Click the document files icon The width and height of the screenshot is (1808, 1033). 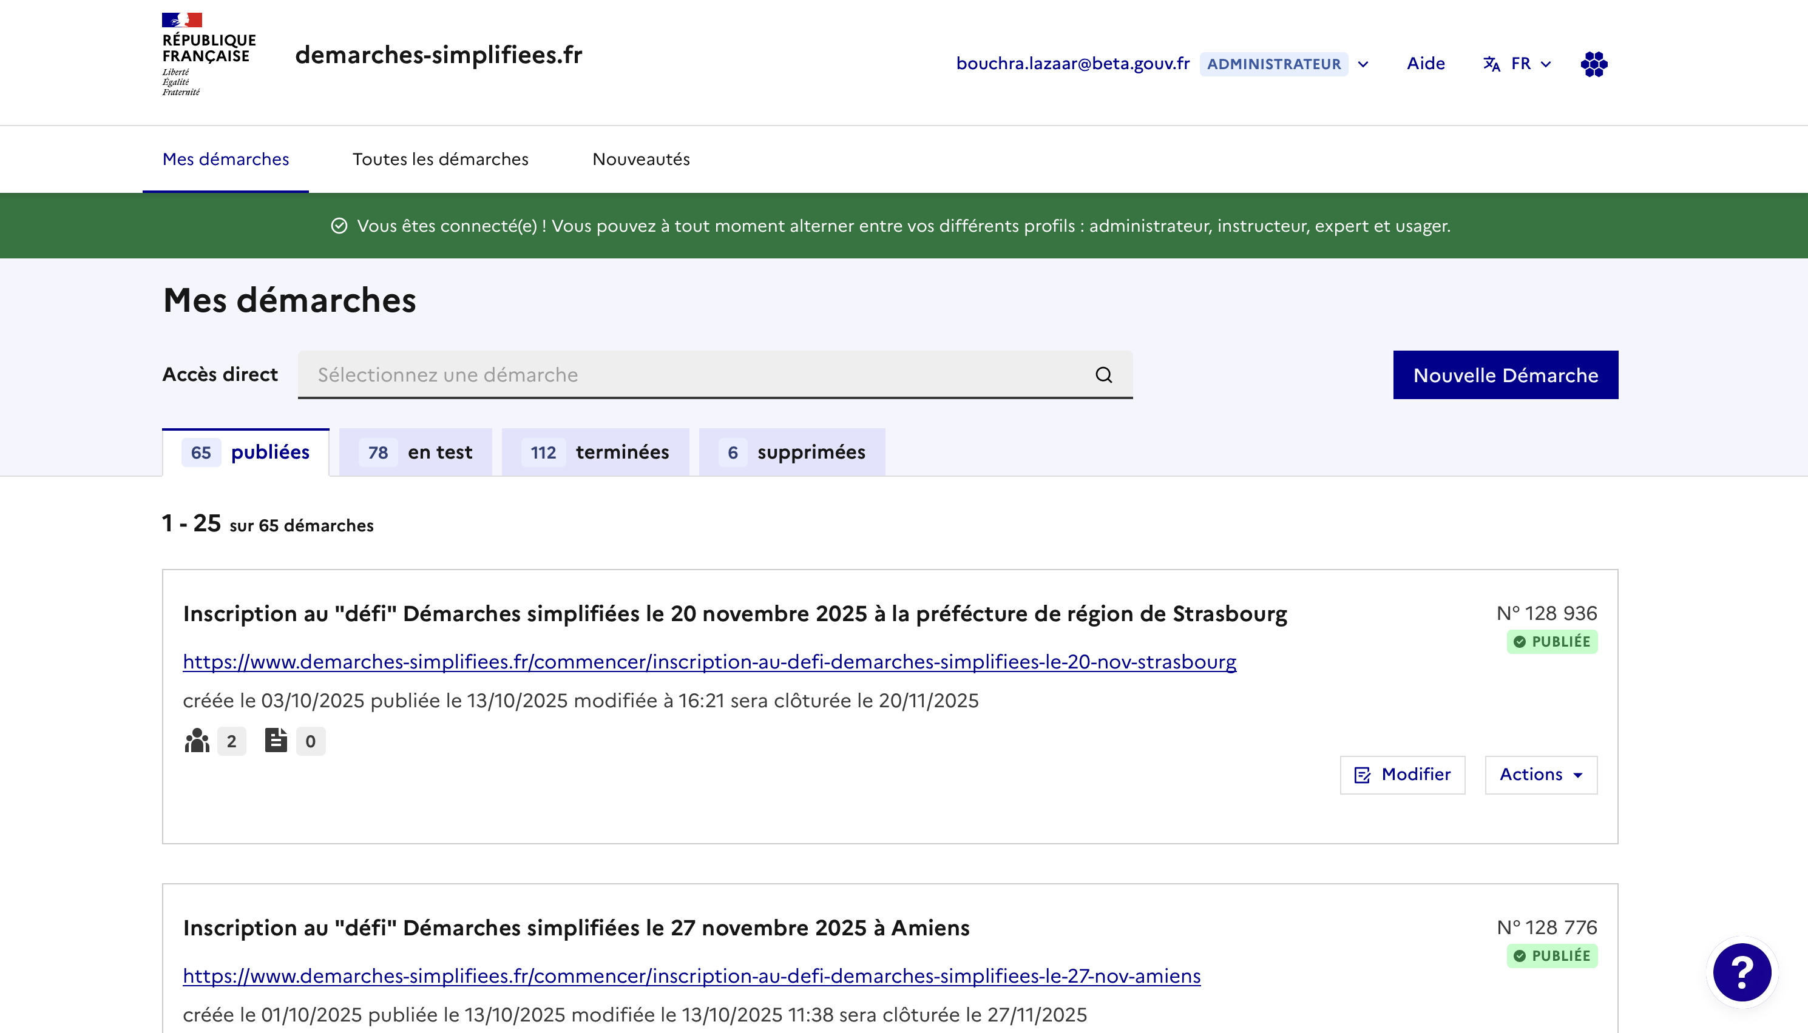point(276,740)
